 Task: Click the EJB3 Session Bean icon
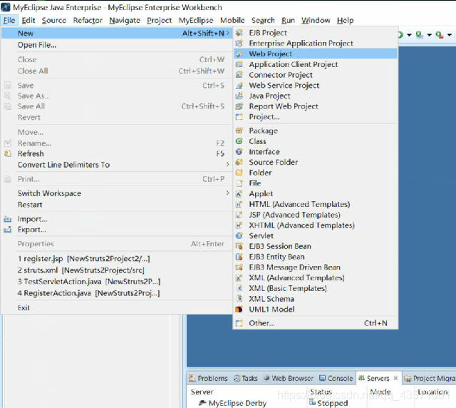click(x=239, y=246)
